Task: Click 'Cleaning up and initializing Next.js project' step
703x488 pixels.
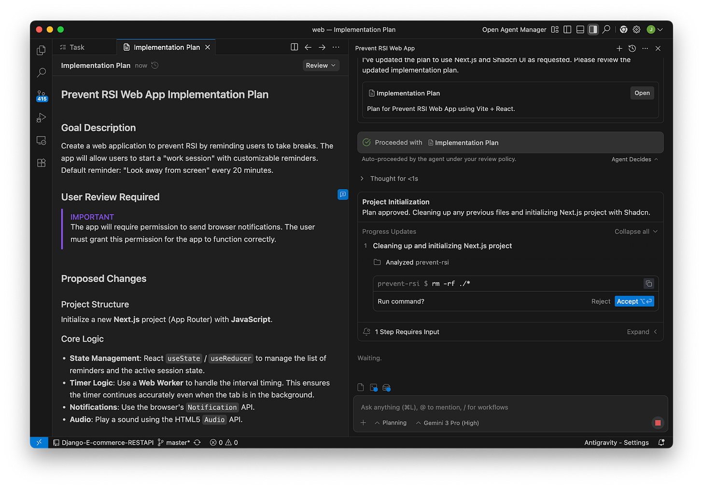Action: 442,246
